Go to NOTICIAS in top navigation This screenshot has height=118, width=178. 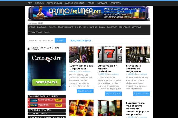[39, 3]
